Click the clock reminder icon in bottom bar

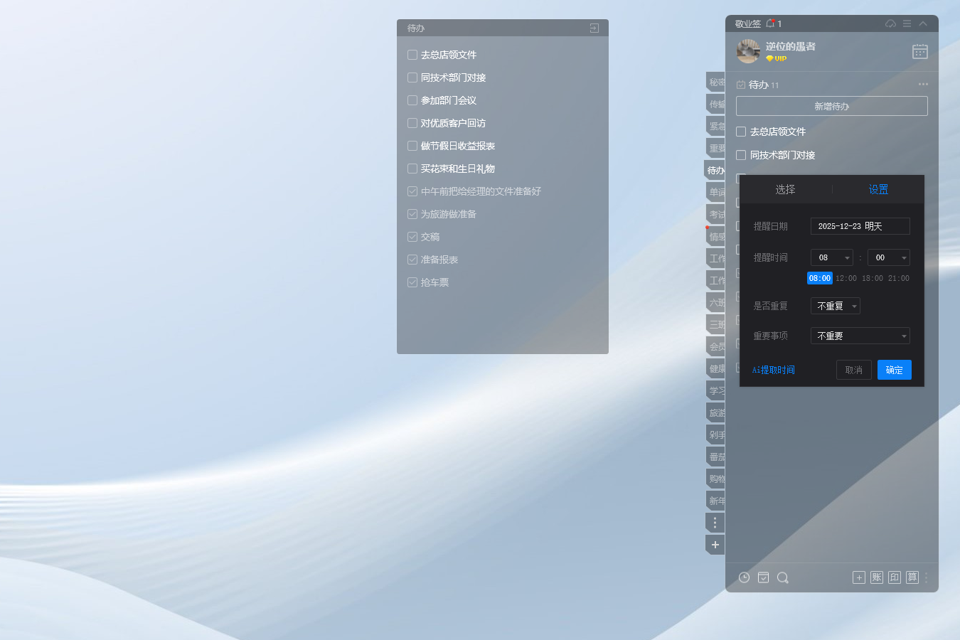coord(744,577)
